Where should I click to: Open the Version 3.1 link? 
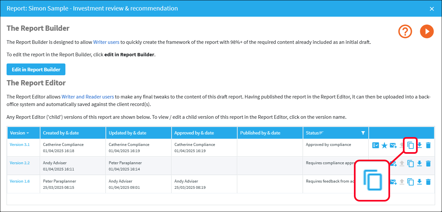20,144
